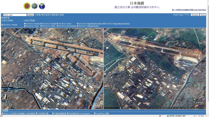Toggle the 20110313 Iwaki checkbox
The width and height of the screenshot is (209, 117).
click(x=57, y=24)
